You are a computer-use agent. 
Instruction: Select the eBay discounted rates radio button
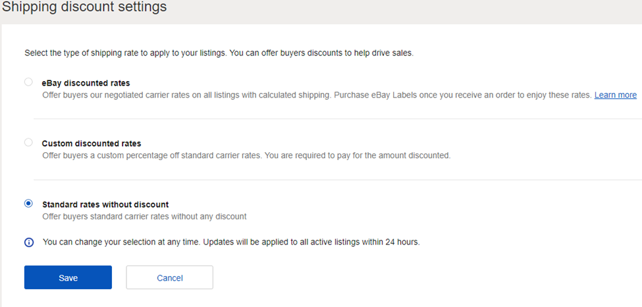pos(28,82)
